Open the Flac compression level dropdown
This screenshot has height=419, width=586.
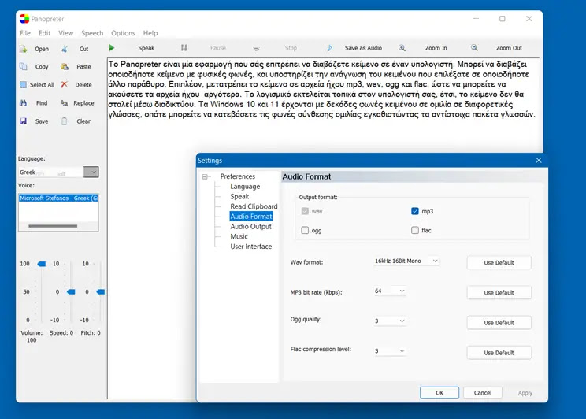(x=390, y=351)
